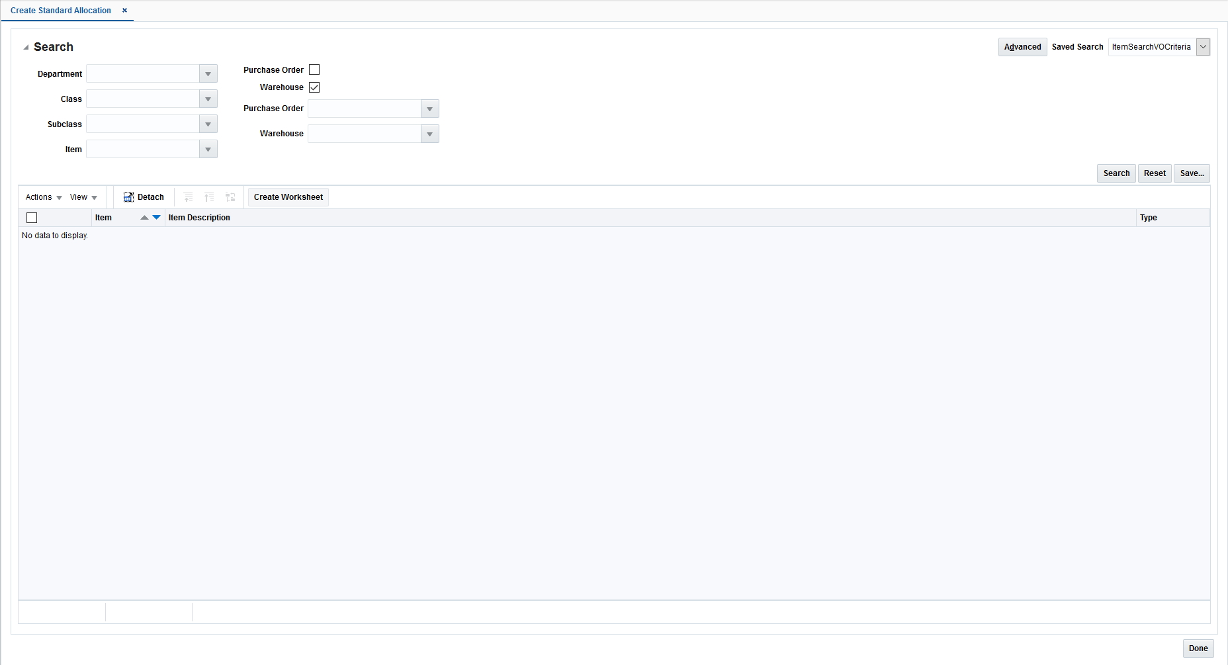Sort the Item column ascending
Image resolution: width=1228 pixels, height=665 pixels.
144,217
